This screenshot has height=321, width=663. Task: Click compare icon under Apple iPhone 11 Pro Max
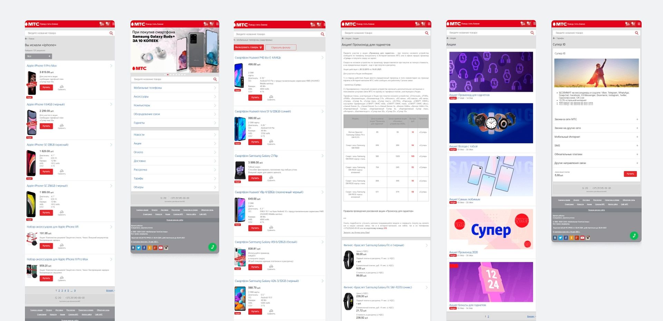click(x=61, y=87)
